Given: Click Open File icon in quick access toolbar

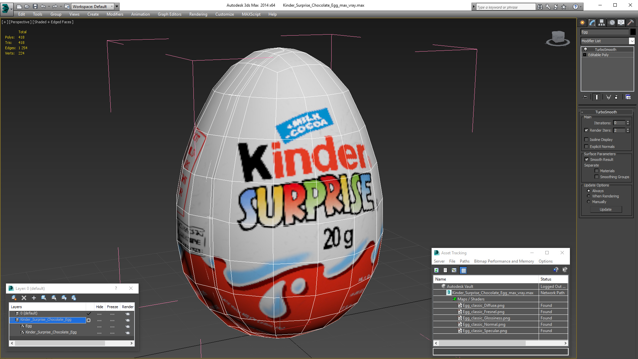Looking at the screenshot, I should coord(27,6).
